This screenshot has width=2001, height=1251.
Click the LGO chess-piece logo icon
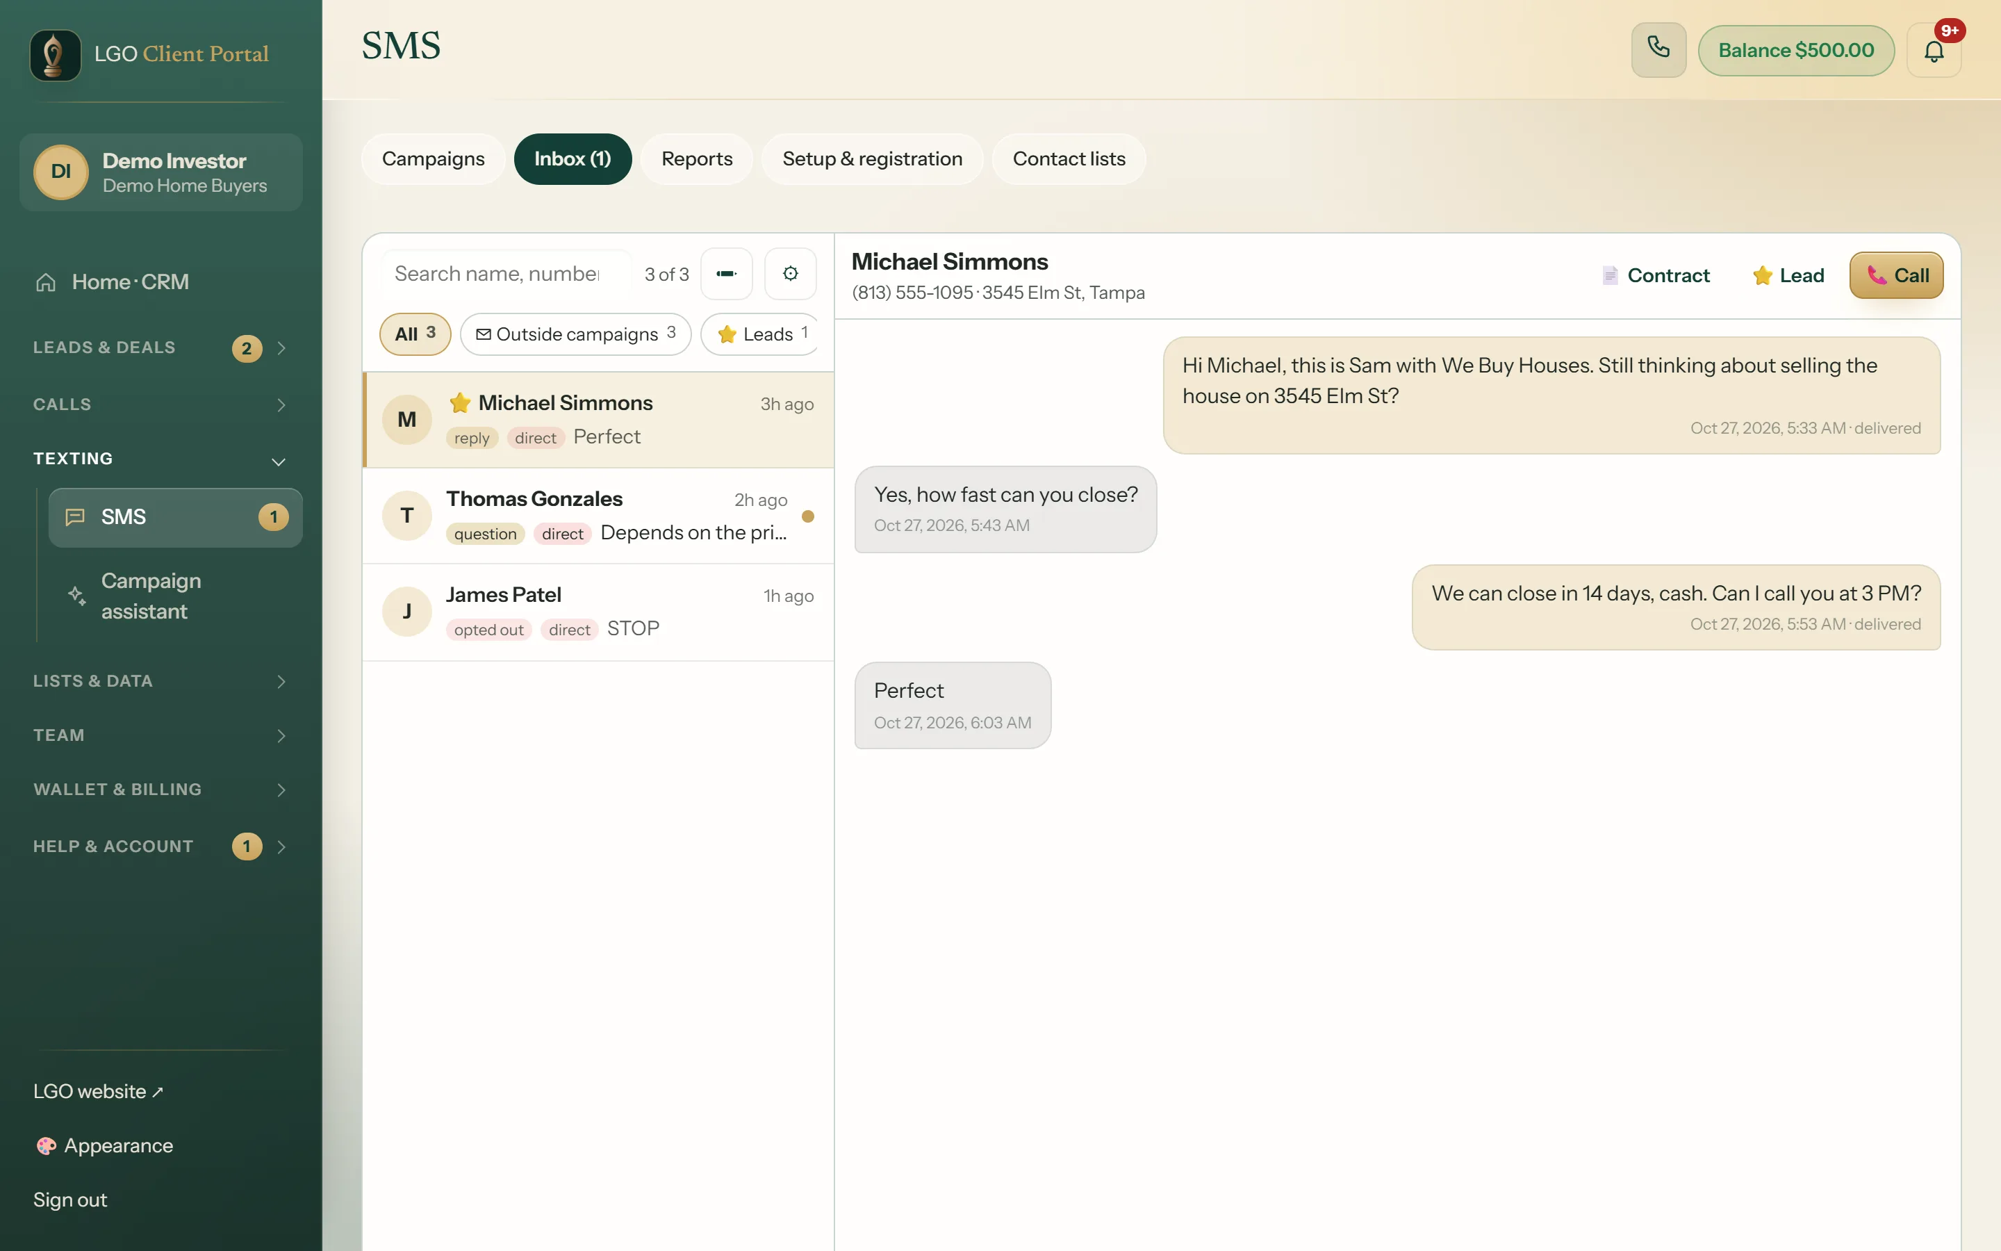click(x=56, y=55)
